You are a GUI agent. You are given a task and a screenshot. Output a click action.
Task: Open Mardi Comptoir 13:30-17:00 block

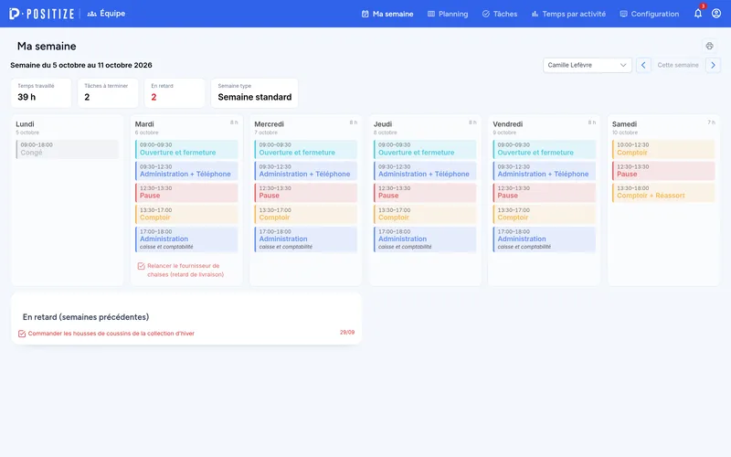tap(186, 214)
